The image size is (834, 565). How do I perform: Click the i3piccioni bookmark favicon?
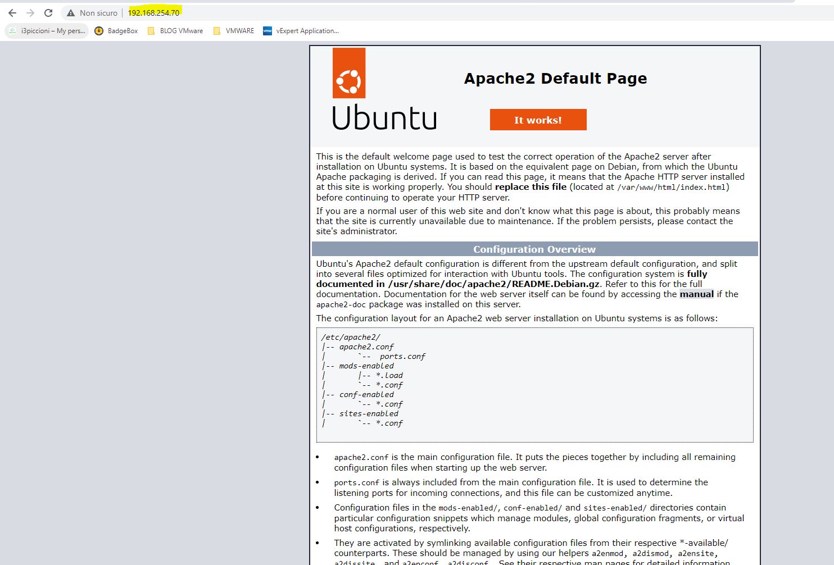tap(12, 31)
